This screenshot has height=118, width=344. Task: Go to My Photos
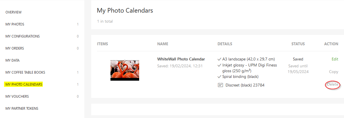click(x=15, y=24)
